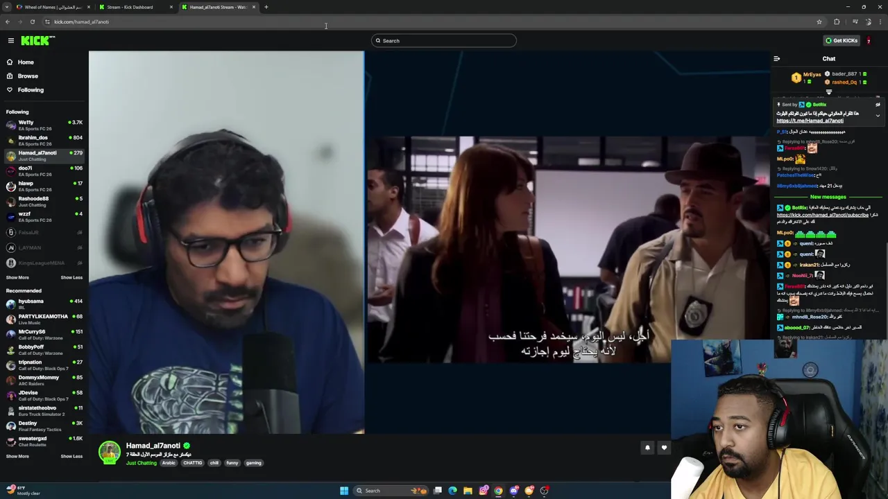Click the heart follow button
Viewport: 888px width, 499px height.
[x=664, y=448]
